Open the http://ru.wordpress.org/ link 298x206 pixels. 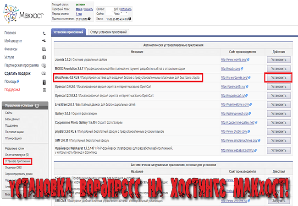(234, 77)
